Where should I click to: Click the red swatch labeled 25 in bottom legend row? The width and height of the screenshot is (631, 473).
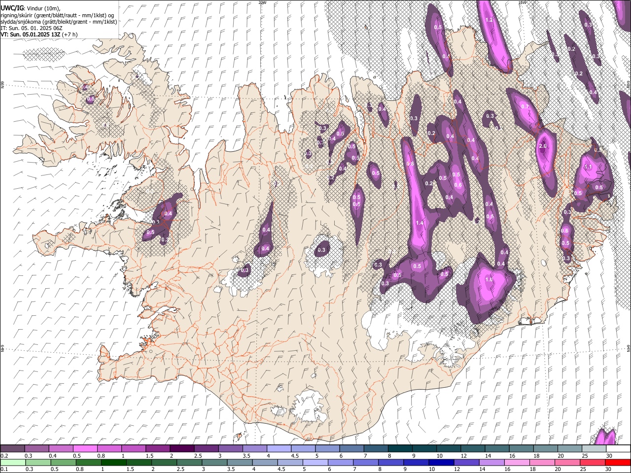coord(592,462)
